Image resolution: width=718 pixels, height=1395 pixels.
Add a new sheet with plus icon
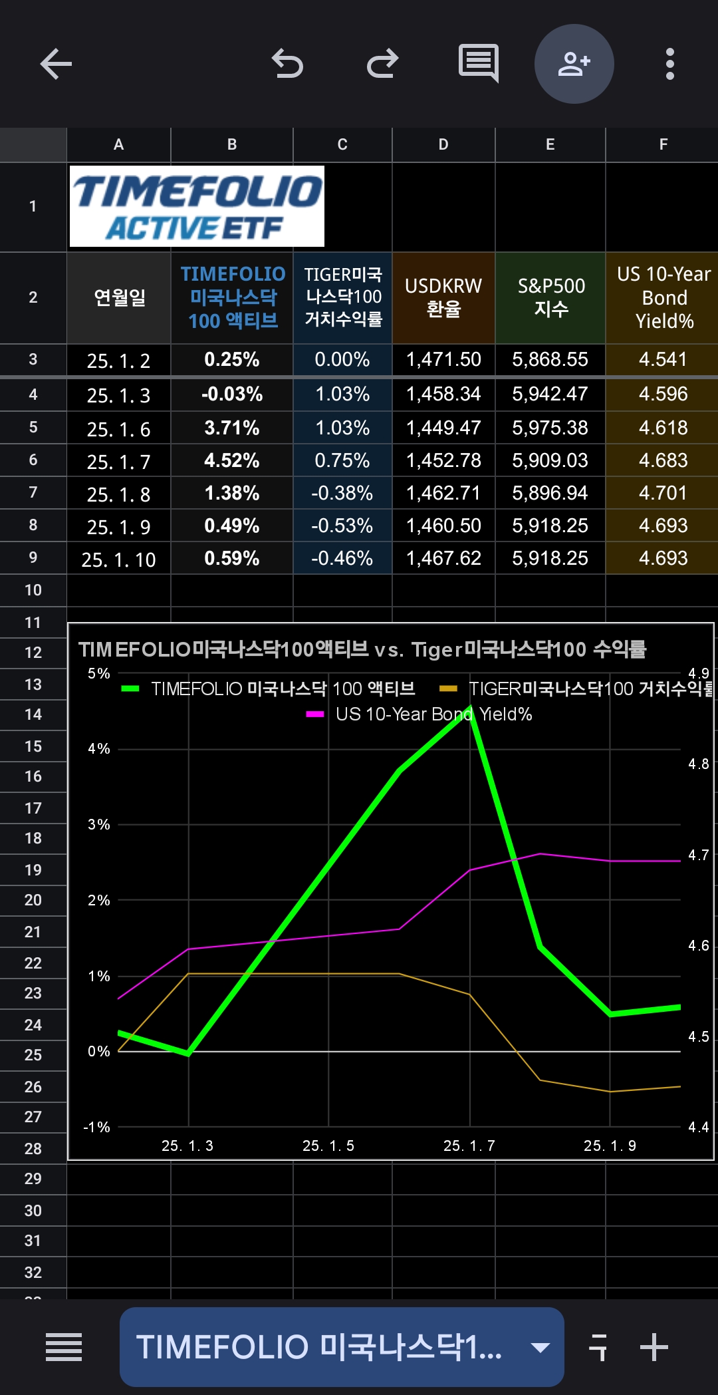(654, 1347)
